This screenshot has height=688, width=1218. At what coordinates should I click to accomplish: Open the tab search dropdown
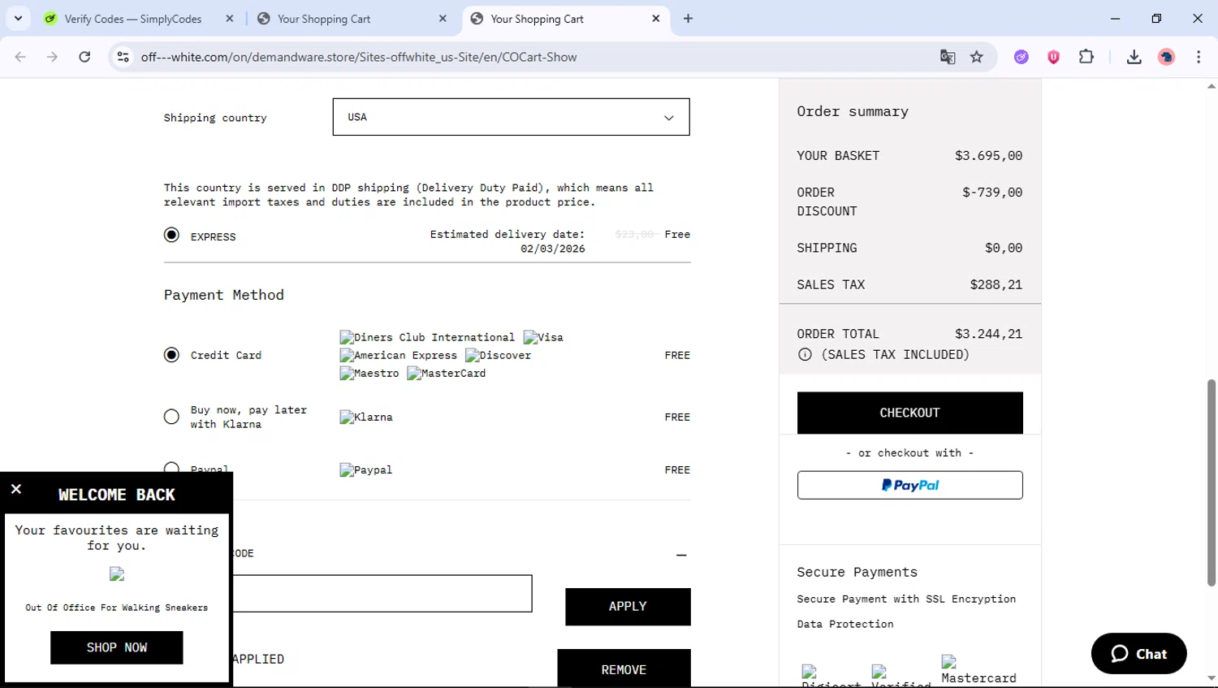click(x=18, y=19)
